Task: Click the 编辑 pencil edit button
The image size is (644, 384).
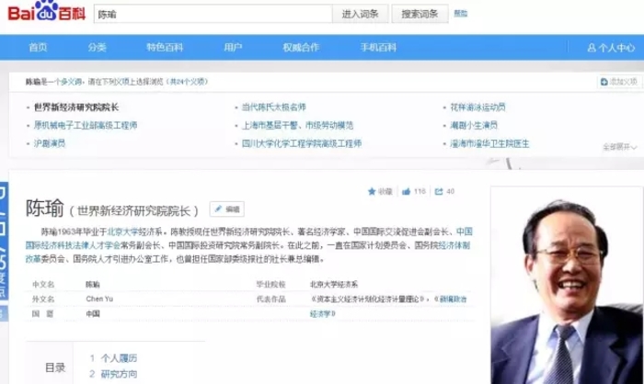Action: (226, 209)
